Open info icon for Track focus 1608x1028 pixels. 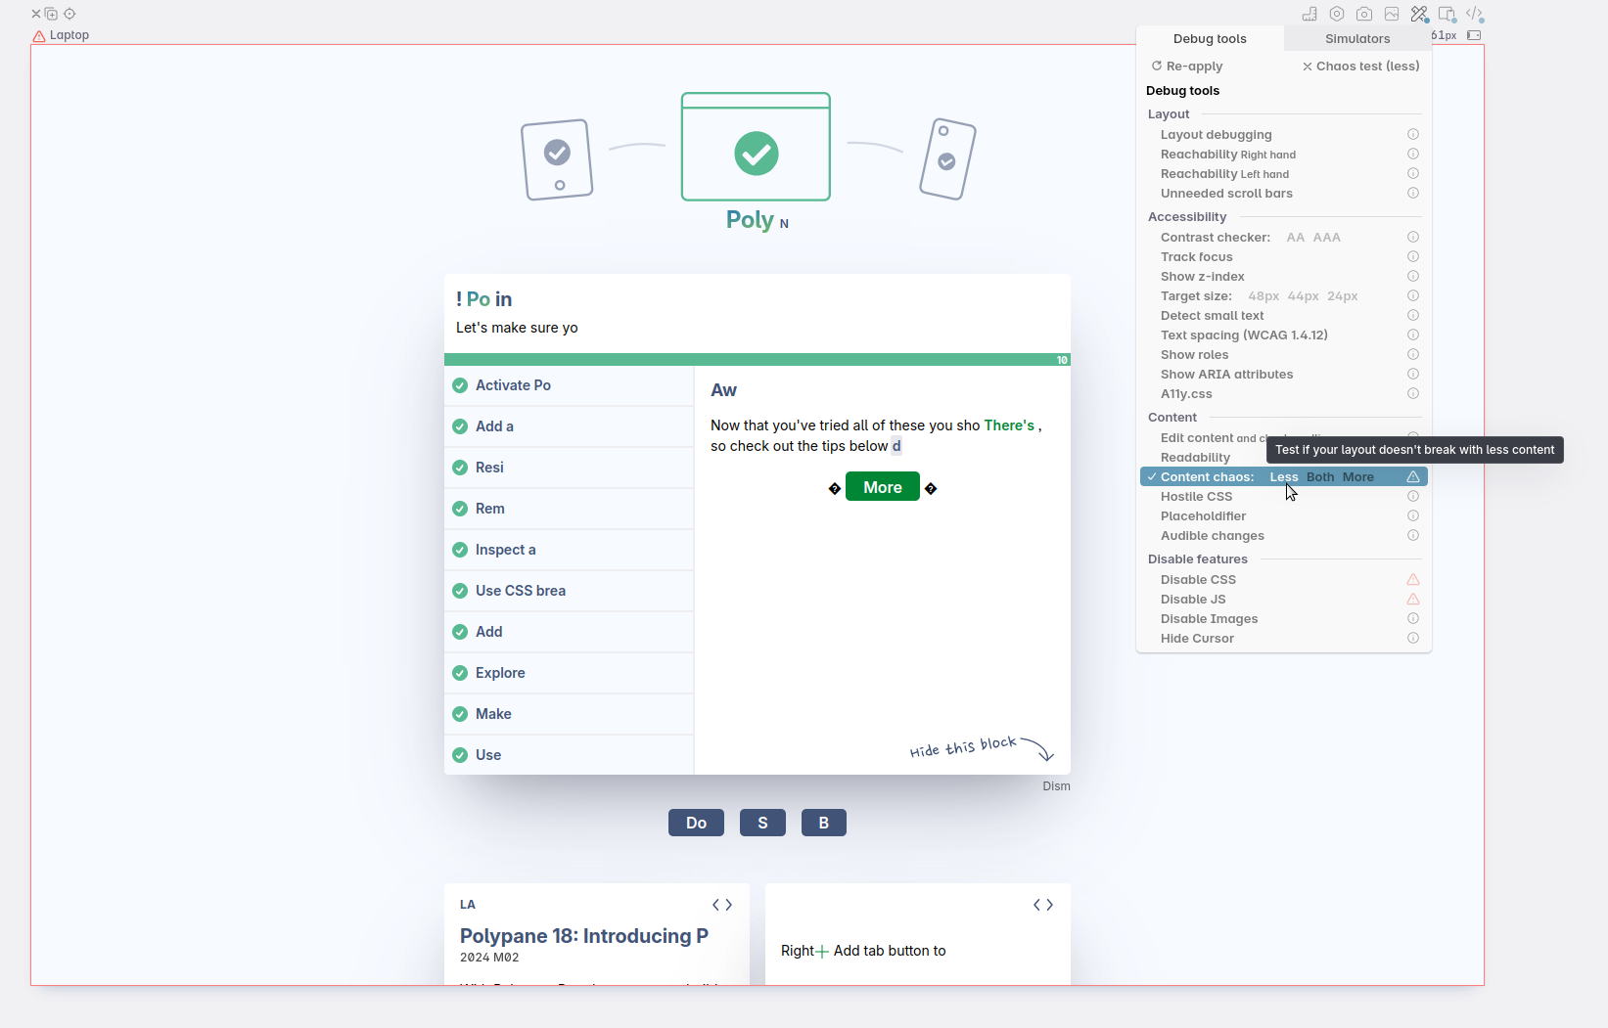click(x=1413, y=256)
